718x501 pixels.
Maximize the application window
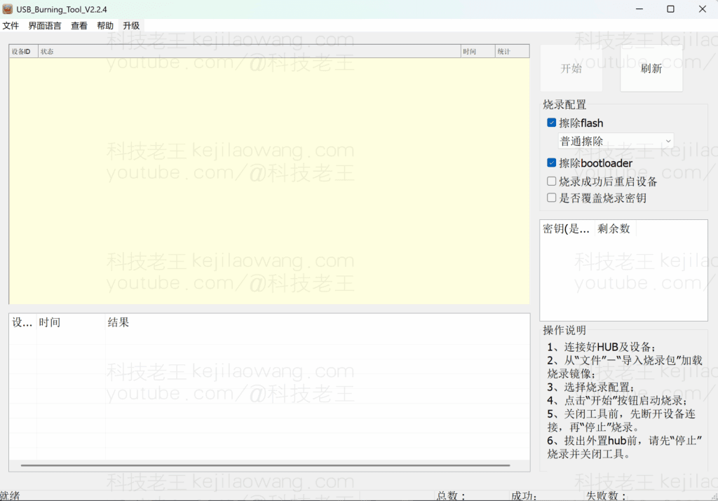point(670,9)
